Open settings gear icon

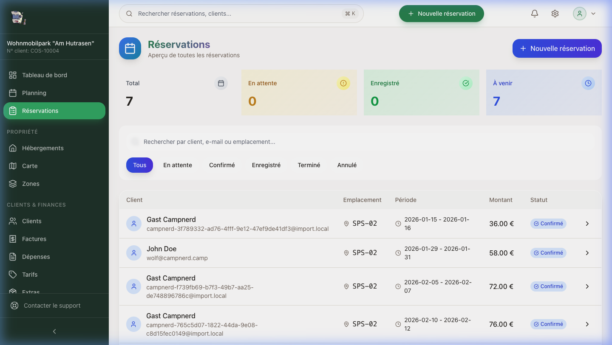[x=555, y=14]
